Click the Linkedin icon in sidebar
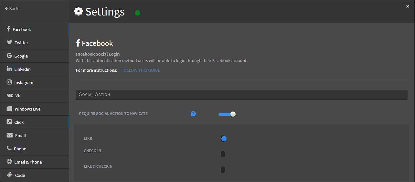This screenshot has width=415, height=182. tap(9, 69)
